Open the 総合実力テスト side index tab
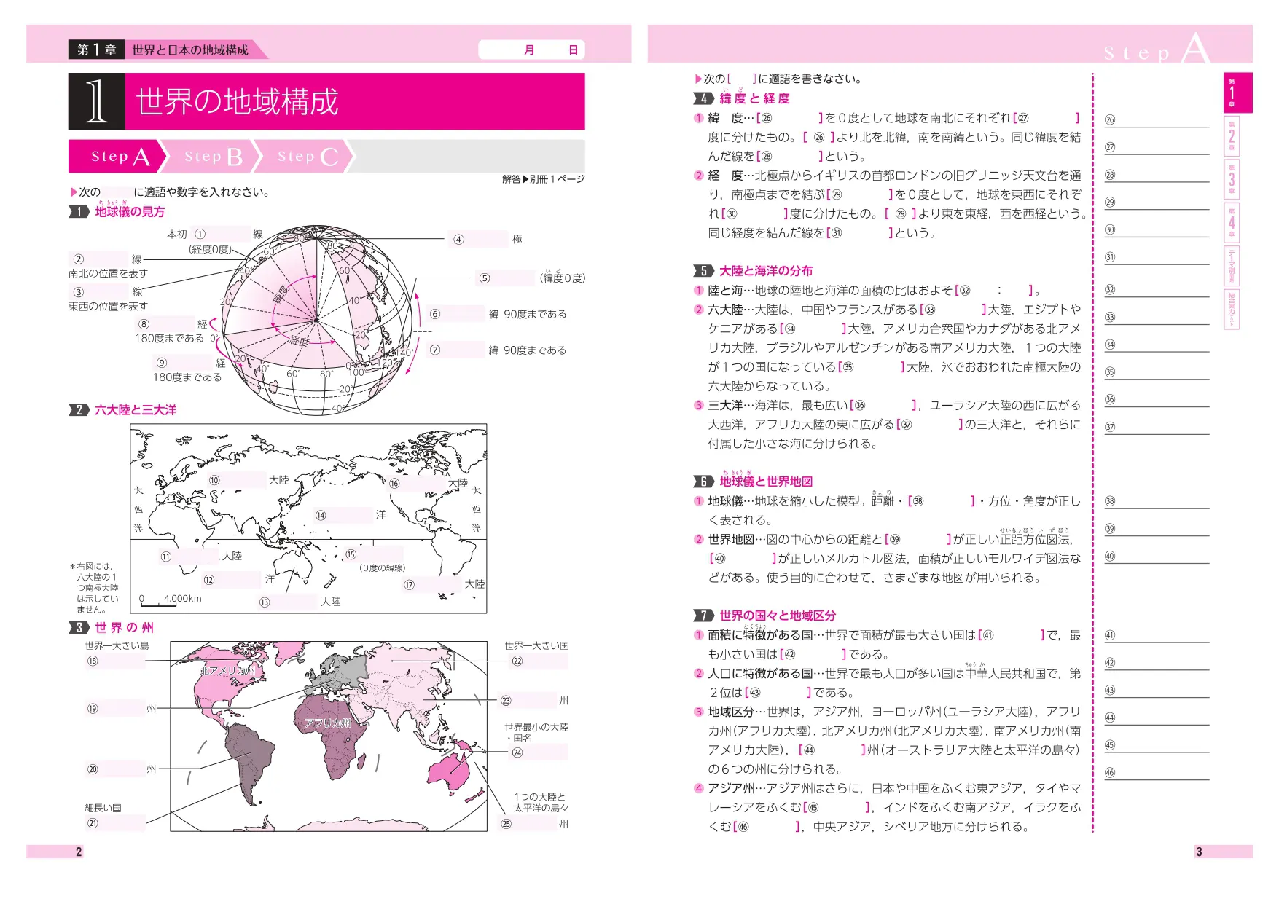 [1232, 310]
